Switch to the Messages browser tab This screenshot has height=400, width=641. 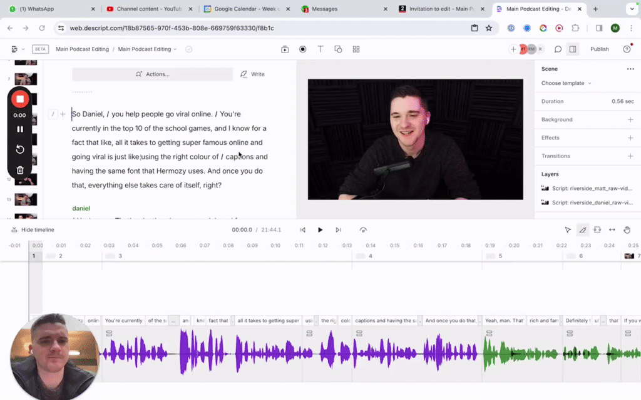click(x=345, y=9)
